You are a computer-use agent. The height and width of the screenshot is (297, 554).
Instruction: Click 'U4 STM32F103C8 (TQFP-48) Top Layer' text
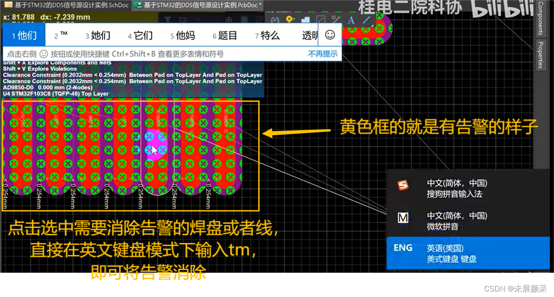click(56, 93)
